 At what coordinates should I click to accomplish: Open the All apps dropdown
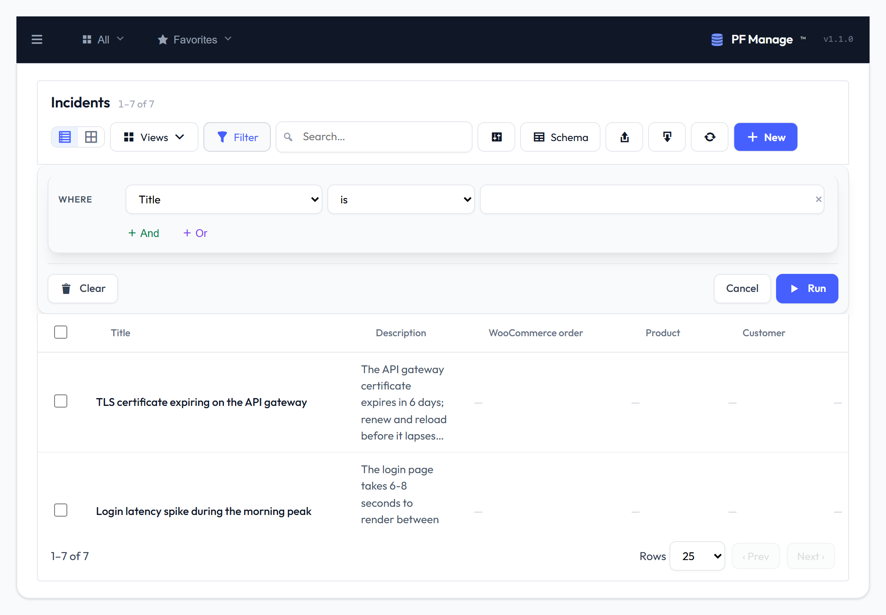[103, 39]
